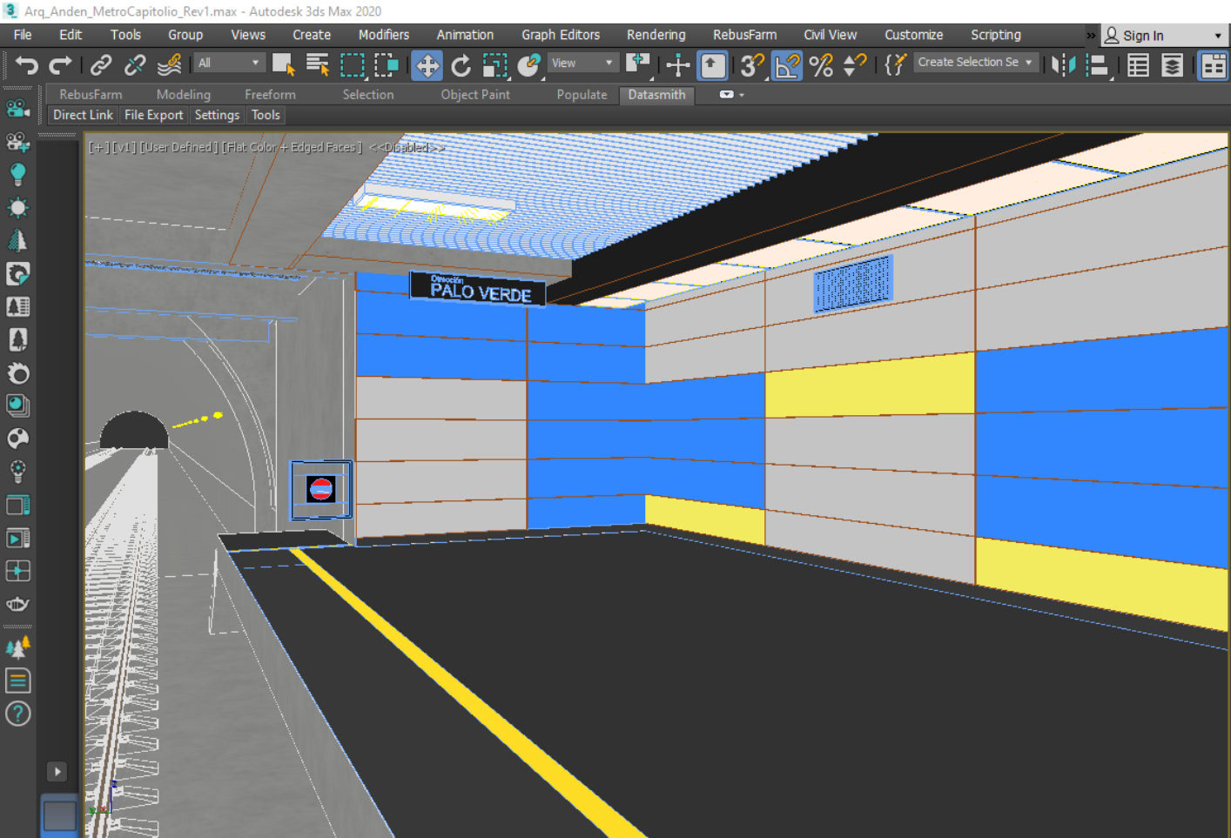This screenshot has height=838, width=1231.
Task: Click the Undo arrow in the main toolbar
Action: (x=27, y=65)
